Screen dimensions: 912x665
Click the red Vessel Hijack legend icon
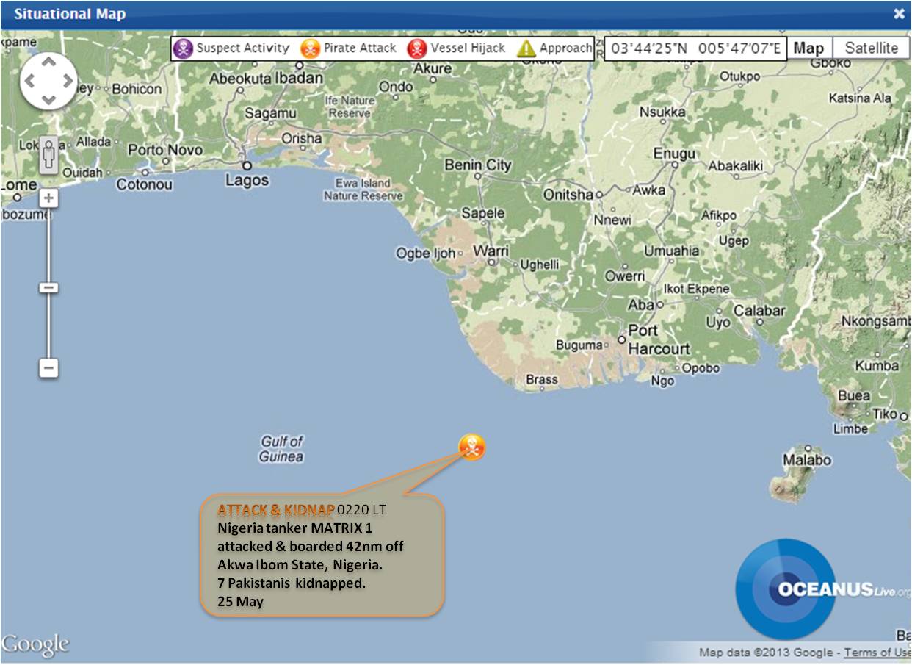point(417,48)
